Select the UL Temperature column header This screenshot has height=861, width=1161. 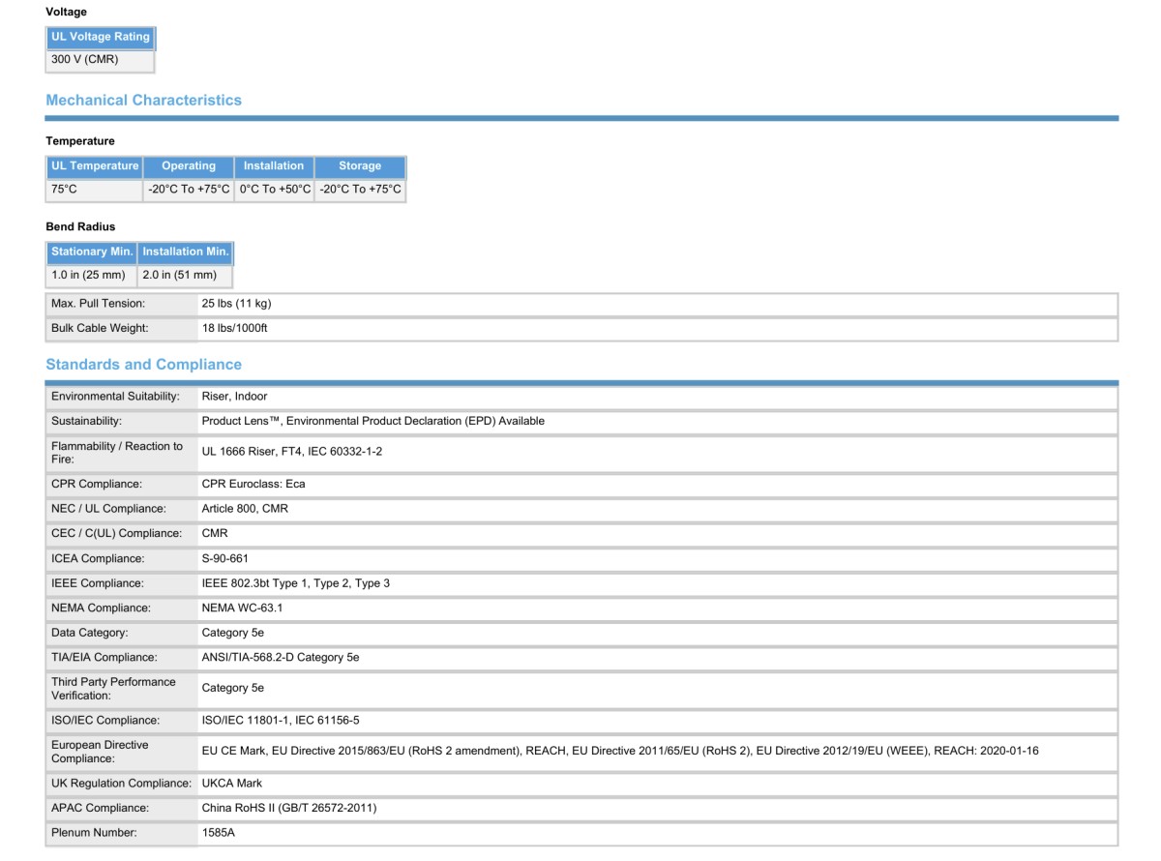(x=95, y=166)
